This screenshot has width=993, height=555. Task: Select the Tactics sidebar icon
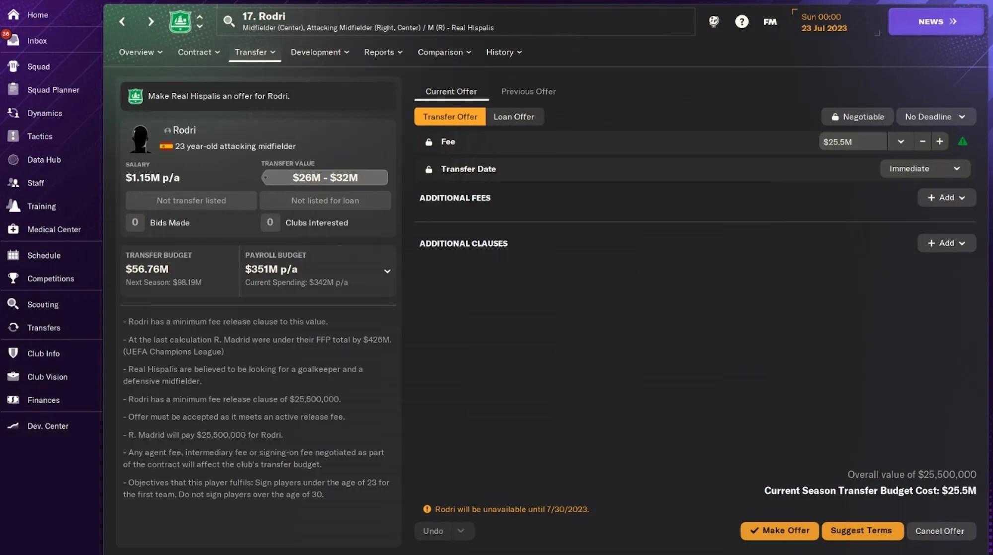point(40,136)
